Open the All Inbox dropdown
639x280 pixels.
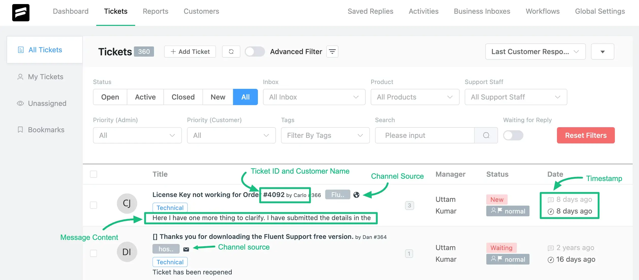point(314,97)
